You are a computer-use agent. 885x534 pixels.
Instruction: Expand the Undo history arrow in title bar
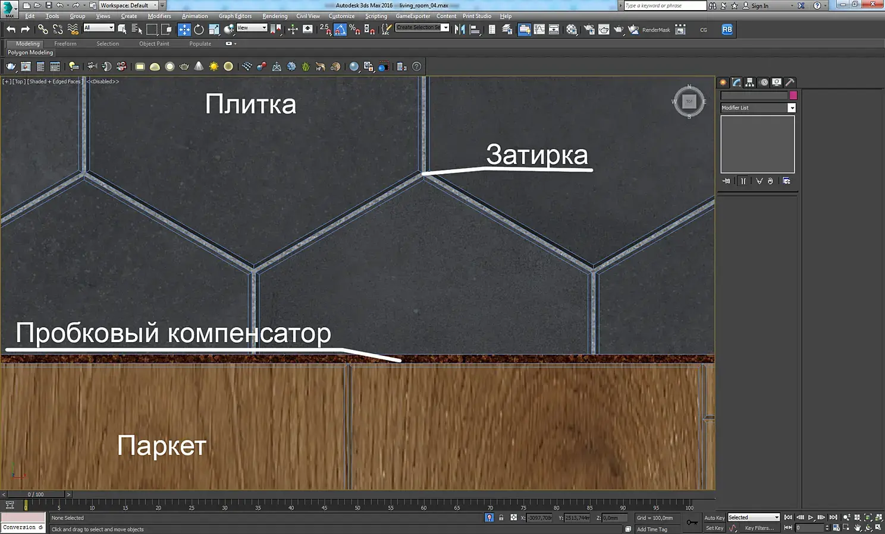[68, 5]
